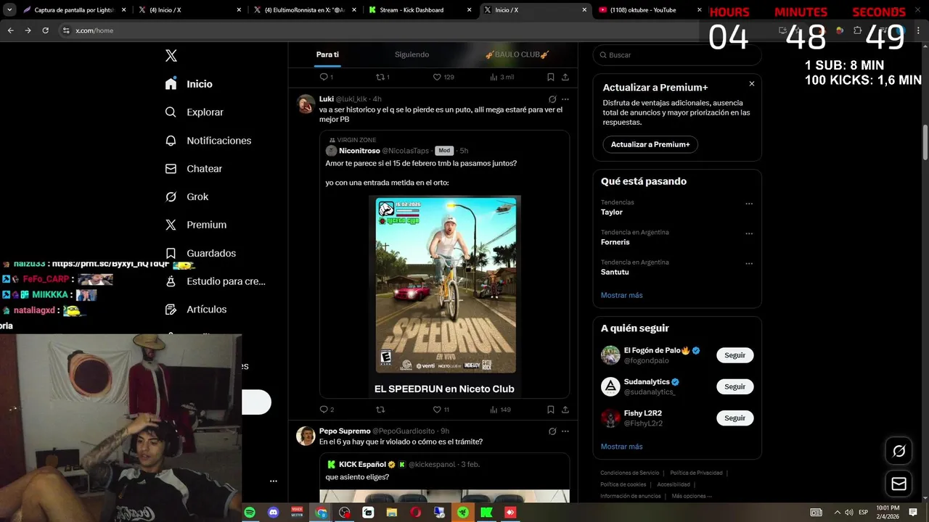Dismiss the Premium+ promo card
Screen dimensions: 929x522
(x=751, y=84)
